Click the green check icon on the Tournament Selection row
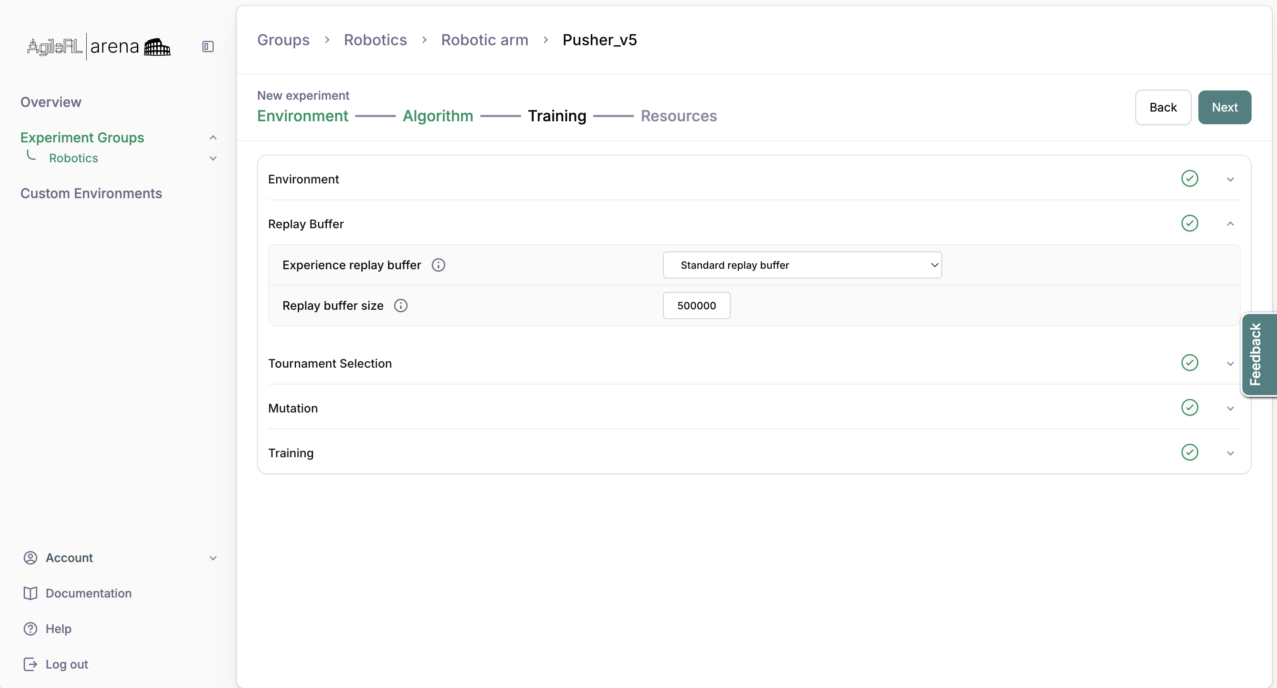The height and width of the screenshot is (688, 1277). coord(1189,363)
